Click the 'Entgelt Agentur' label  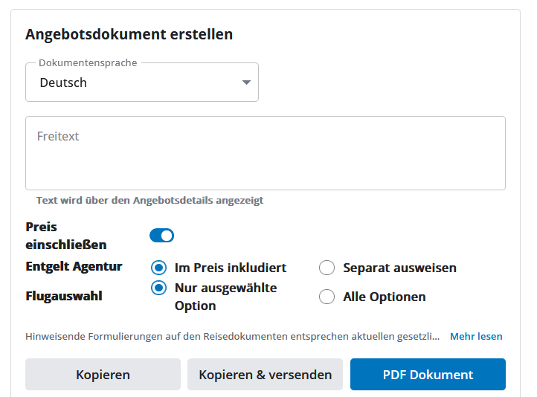(74, 266)
